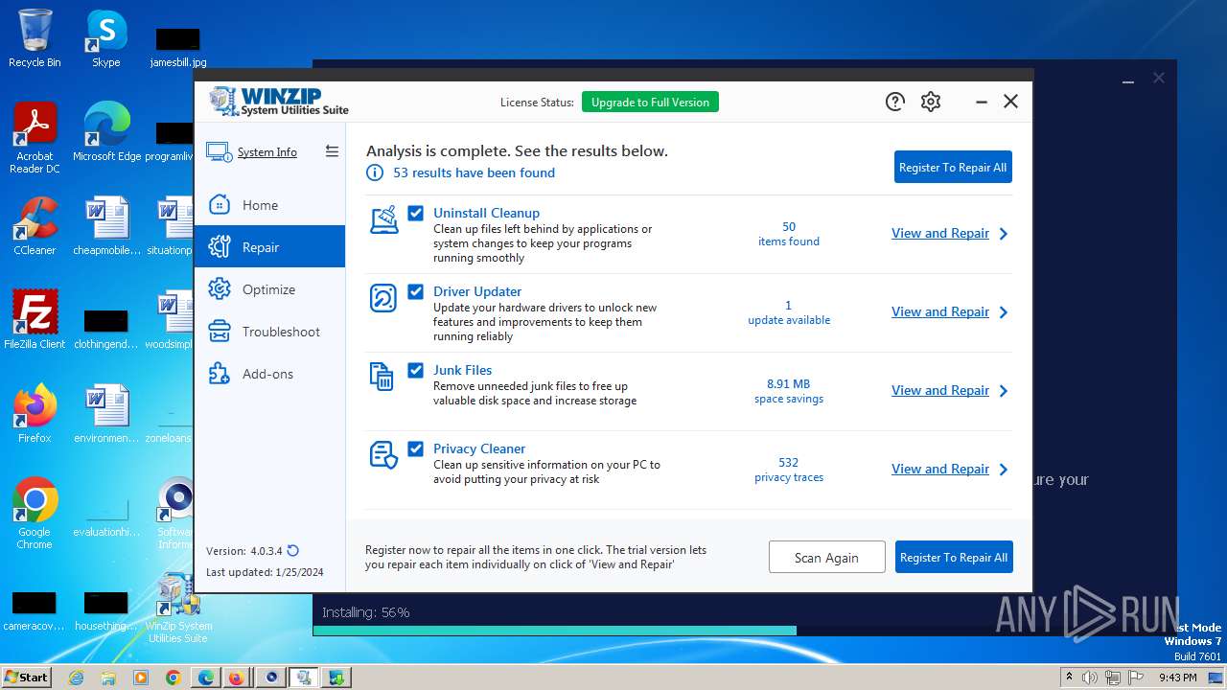This screenshot has height=690, width=1227.
Task: Open the cheapmobile Word document icon
Action: pyautogui.click(x=105, y=226)
